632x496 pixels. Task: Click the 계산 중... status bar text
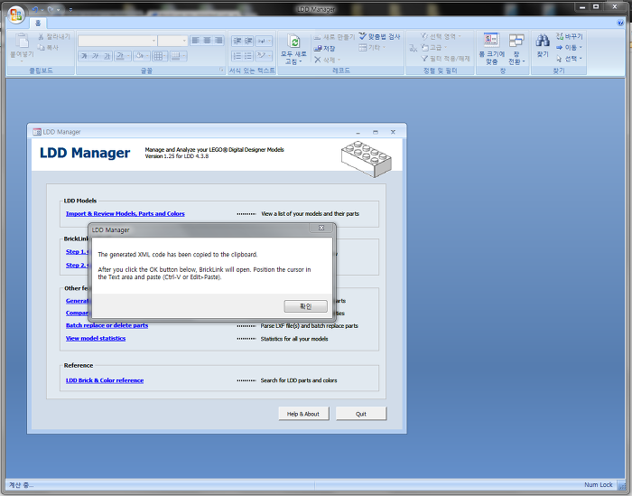[x=22, y=485]
